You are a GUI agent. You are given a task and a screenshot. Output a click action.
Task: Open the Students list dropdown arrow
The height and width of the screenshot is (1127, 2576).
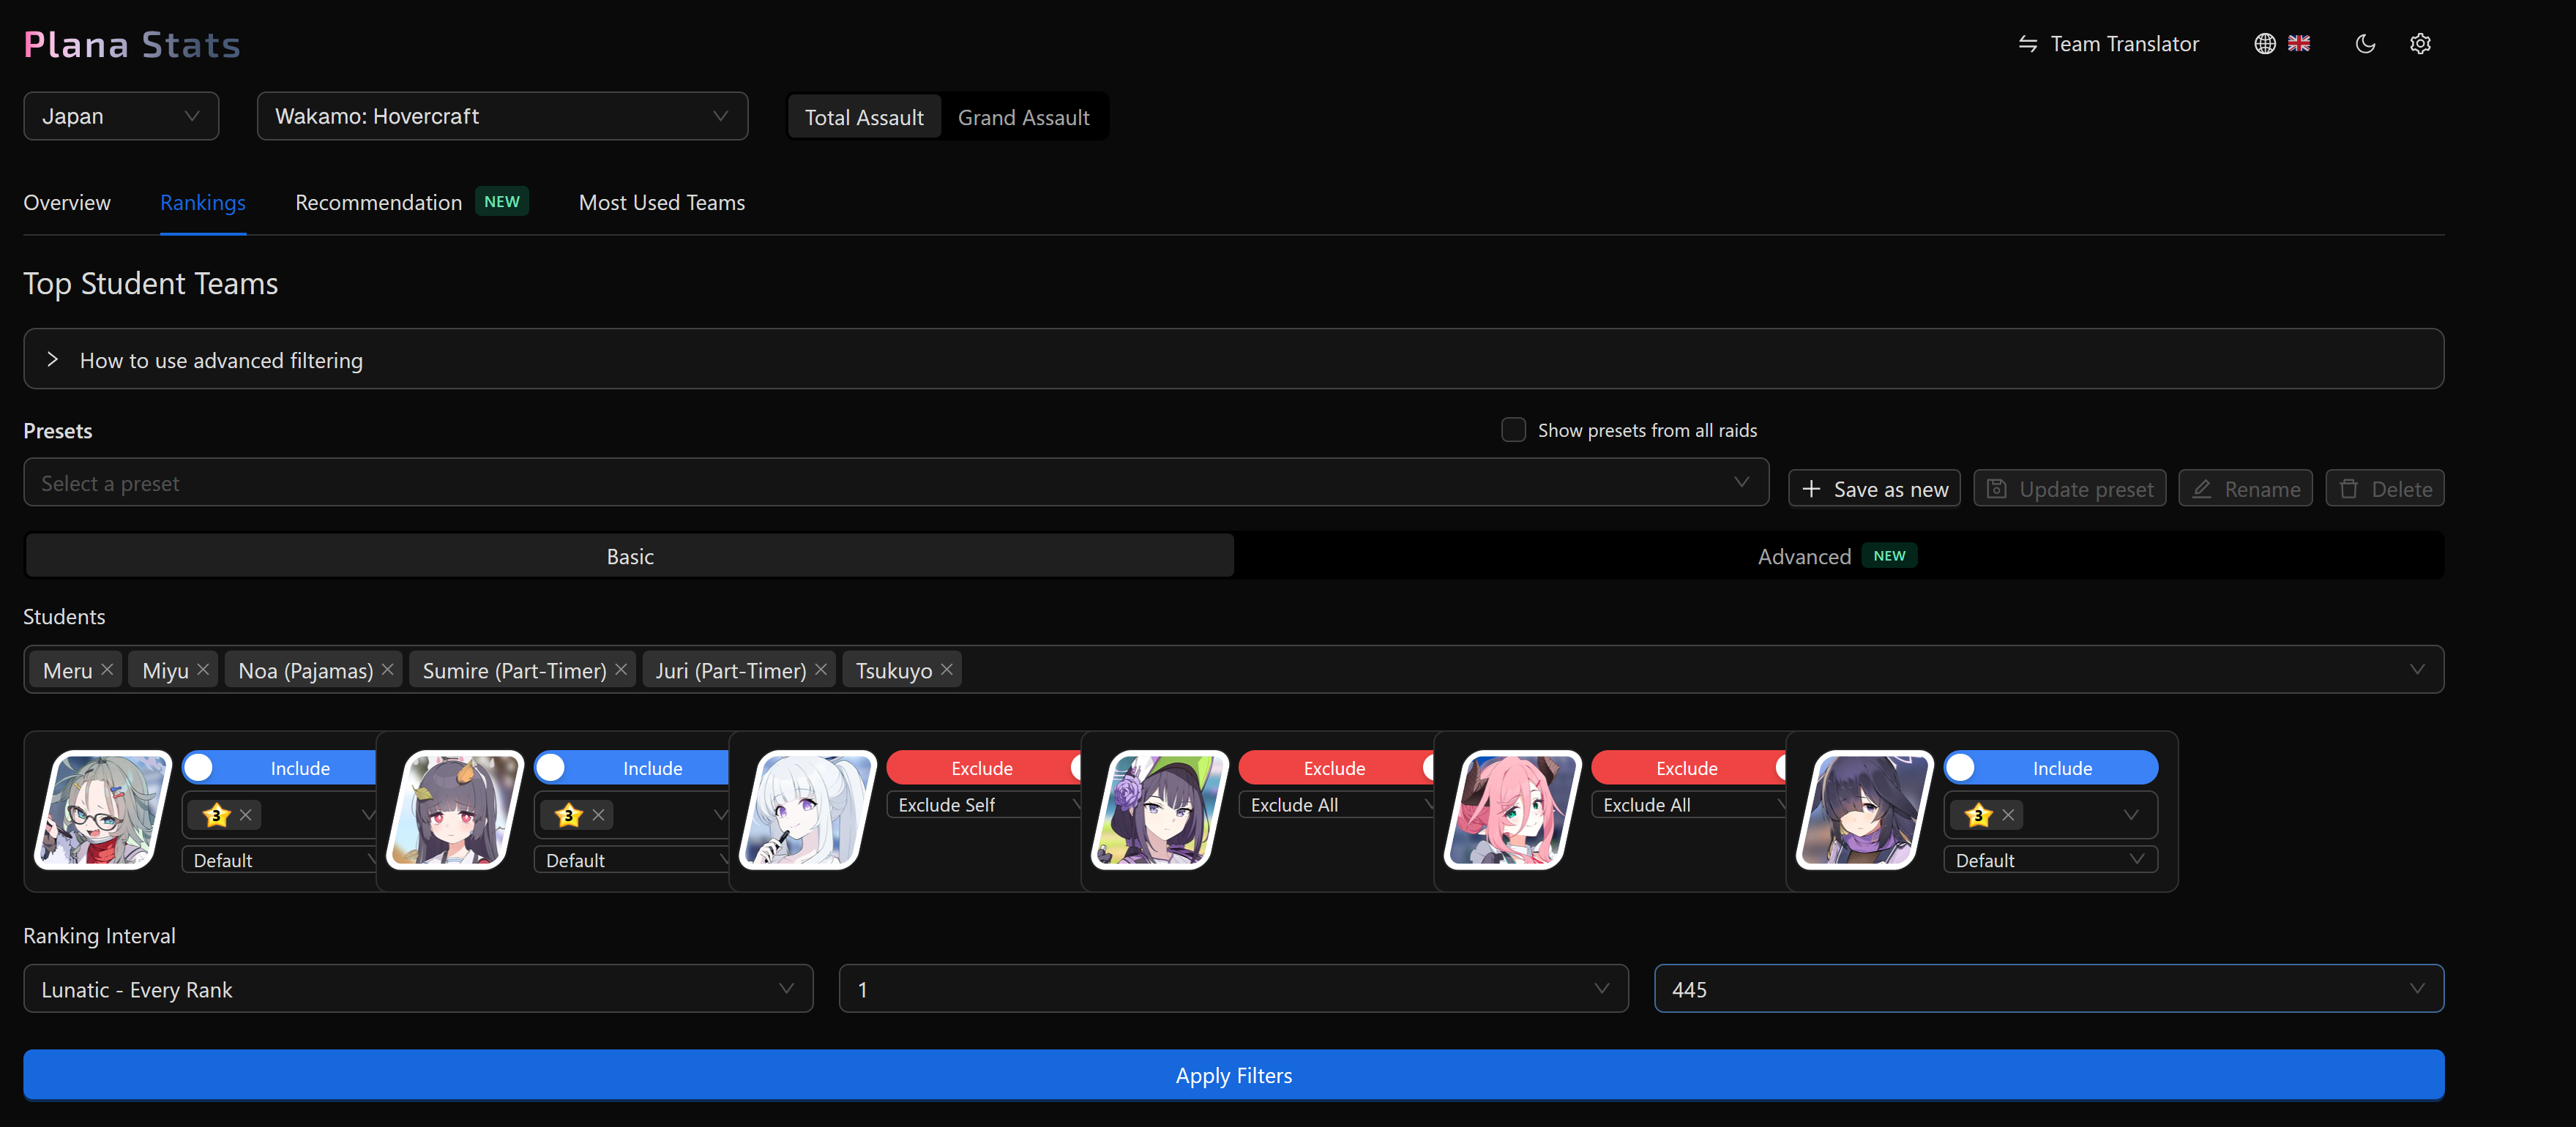[2416, 669]
